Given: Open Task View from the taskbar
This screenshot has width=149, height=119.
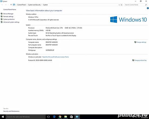Looking at the screenshot, I should tap(48, 117).
